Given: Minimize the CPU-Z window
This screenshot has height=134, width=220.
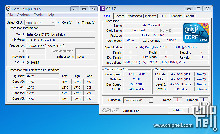Looking at the screenshot, I should click(189, 9).
